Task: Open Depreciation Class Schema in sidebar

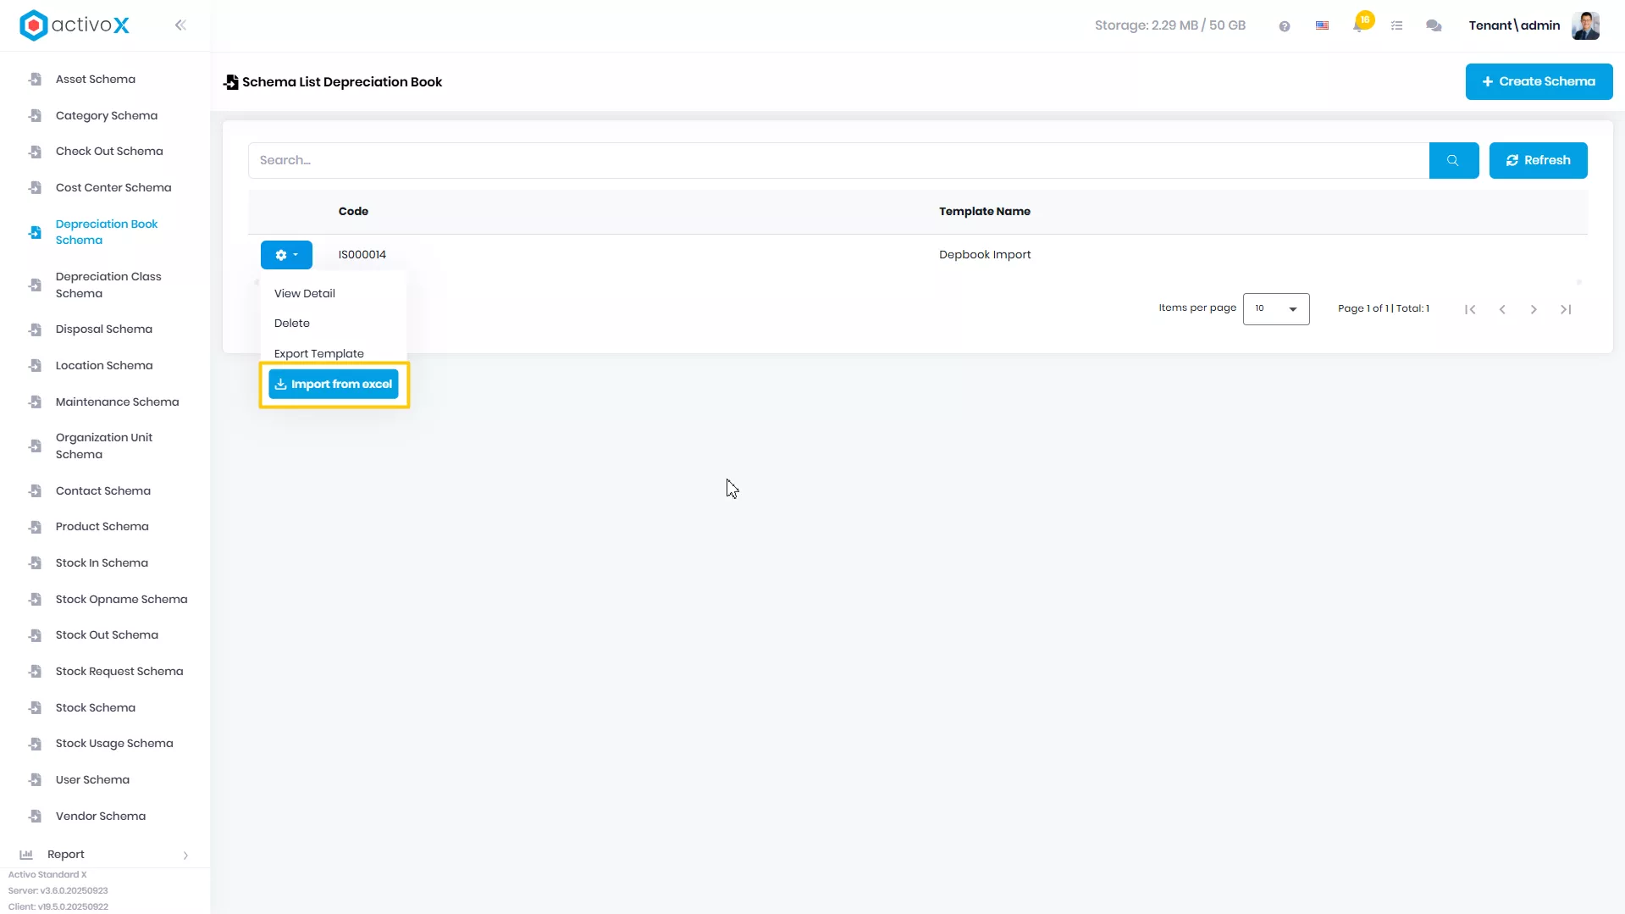Action: click(x=108, y=285)
